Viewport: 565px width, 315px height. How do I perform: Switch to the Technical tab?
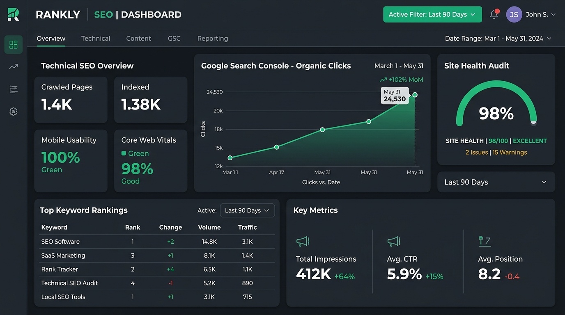point(96,39)
